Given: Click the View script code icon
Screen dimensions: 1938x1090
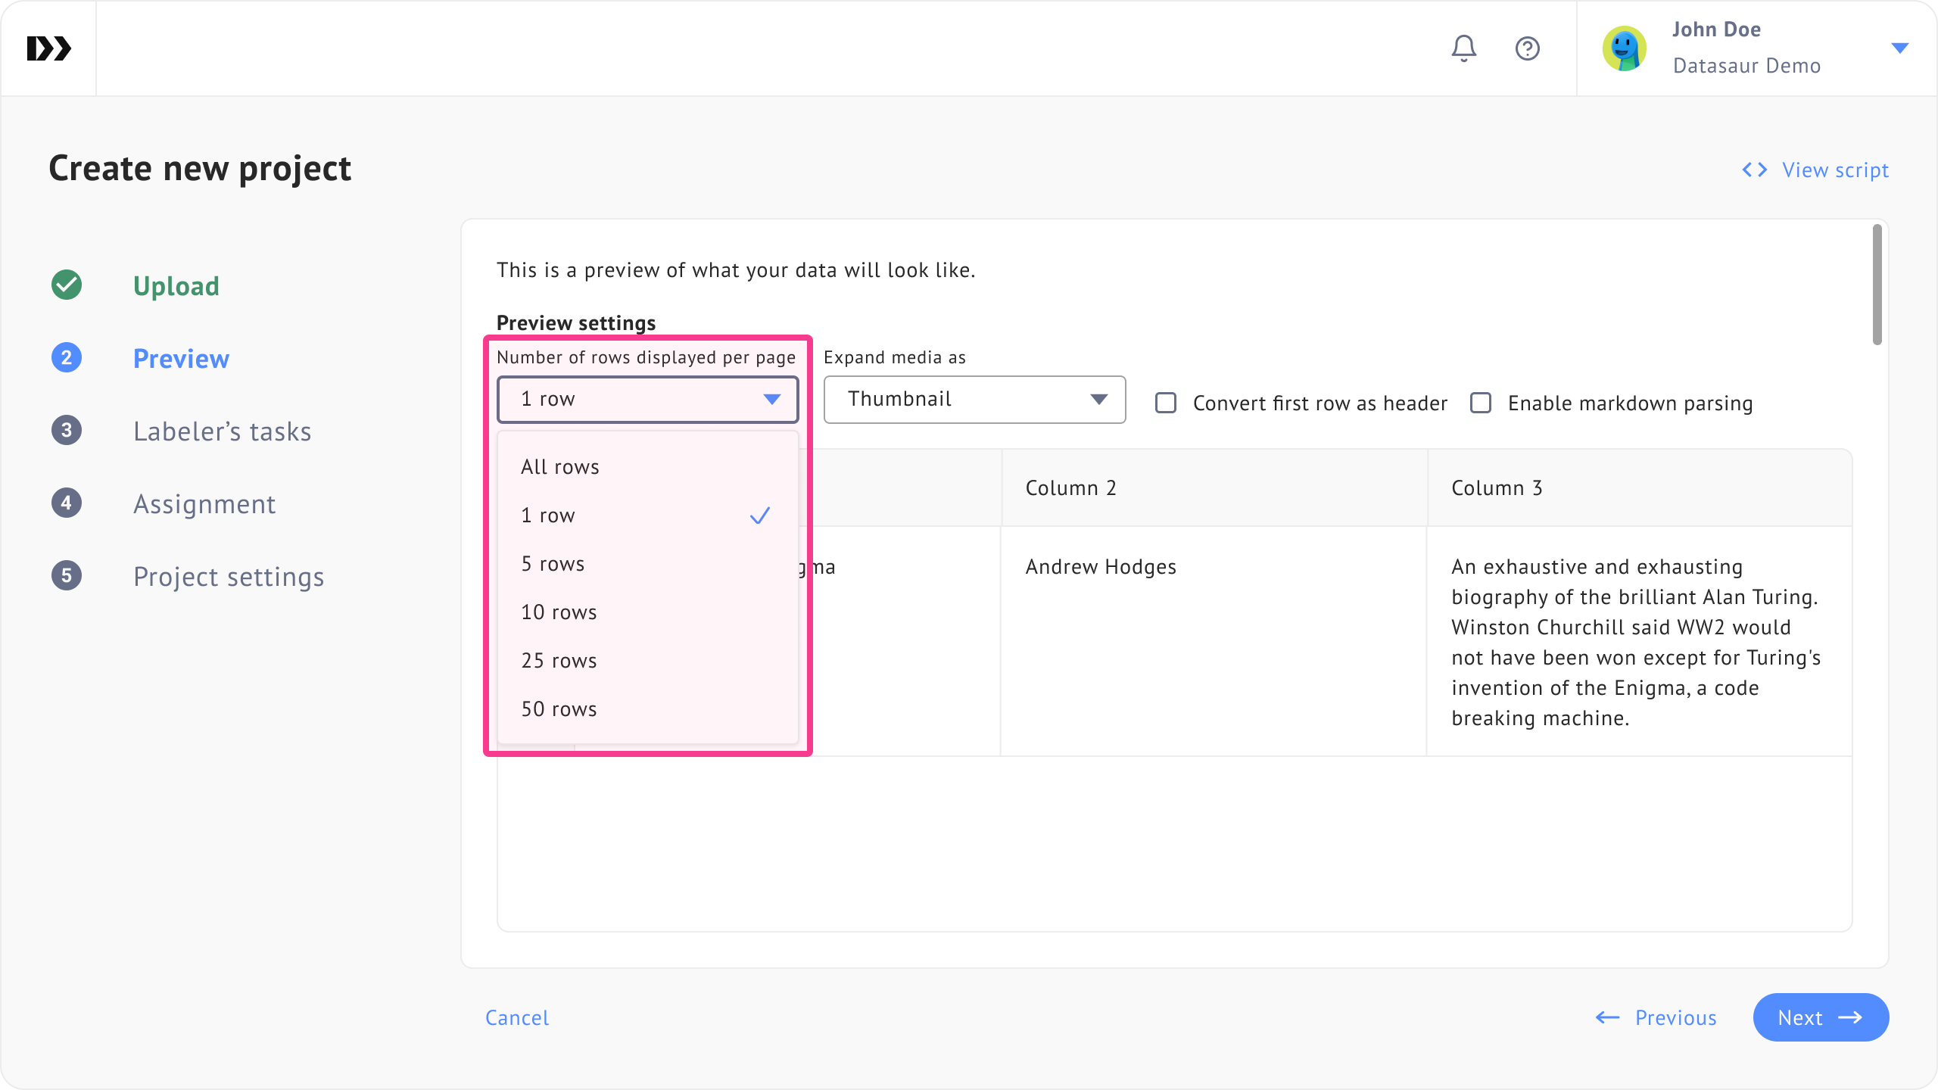Looking at the screenshot, I should pyautogui.click(x=1754, y=170).
